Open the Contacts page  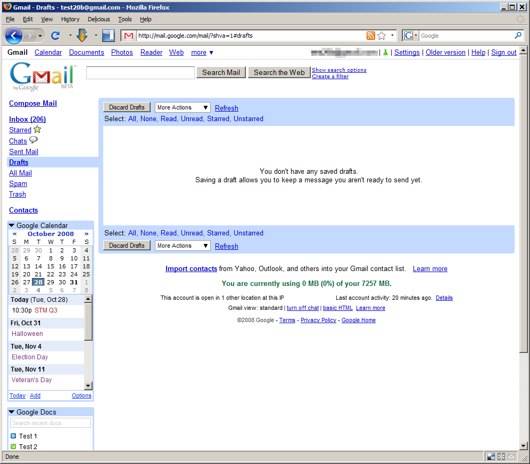pos(23,210)
